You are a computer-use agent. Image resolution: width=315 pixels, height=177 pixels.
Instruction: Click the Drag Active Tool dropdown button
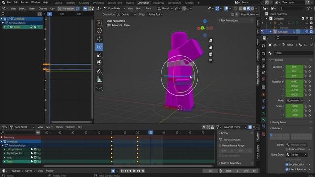pyautogui.click(x=156, y=14)
